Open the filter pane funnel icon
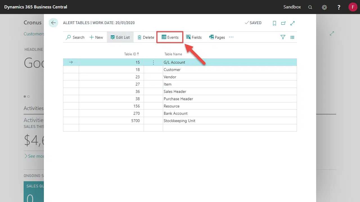The height and width of the screenshot is (202, 360). tap(283, 37)
